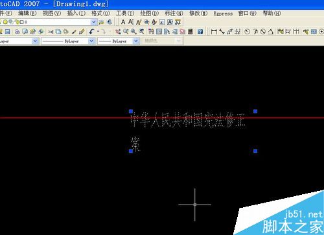Open the Properties palette icon

pyautogui.click(x=152, y=32)
